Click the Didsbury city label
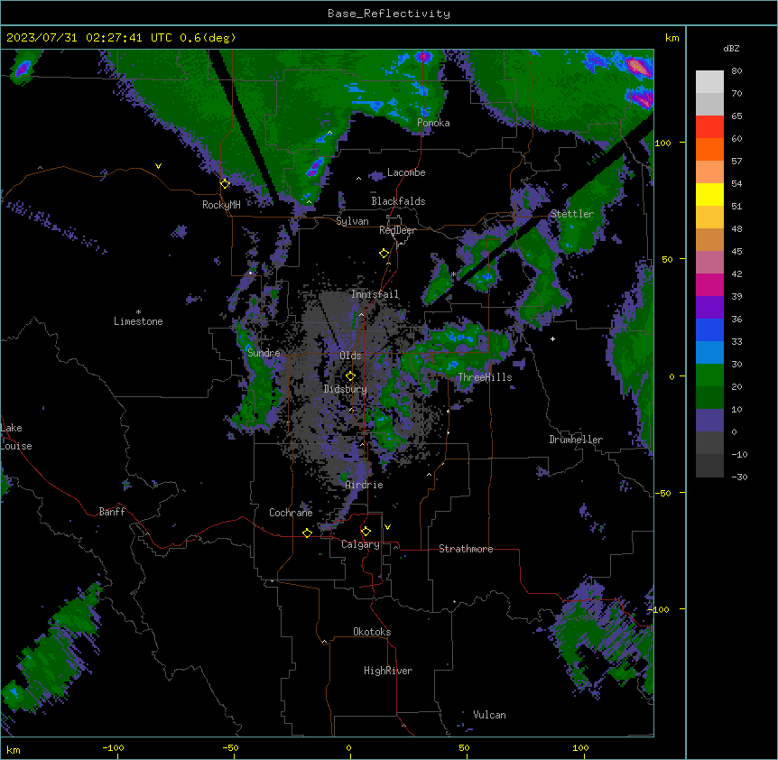The width and height of the screenshot is (778, 760). click(x=346, y=389)
